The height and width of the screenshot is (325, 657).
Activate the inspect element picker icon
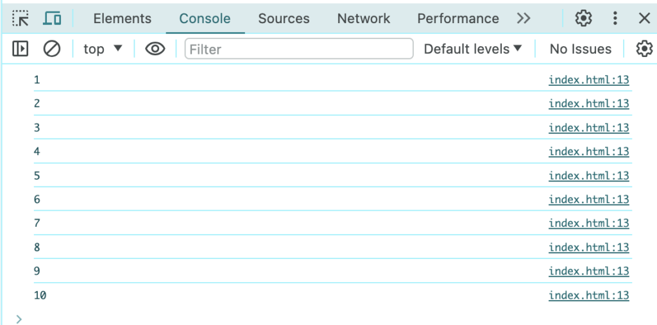click(21, 19)
